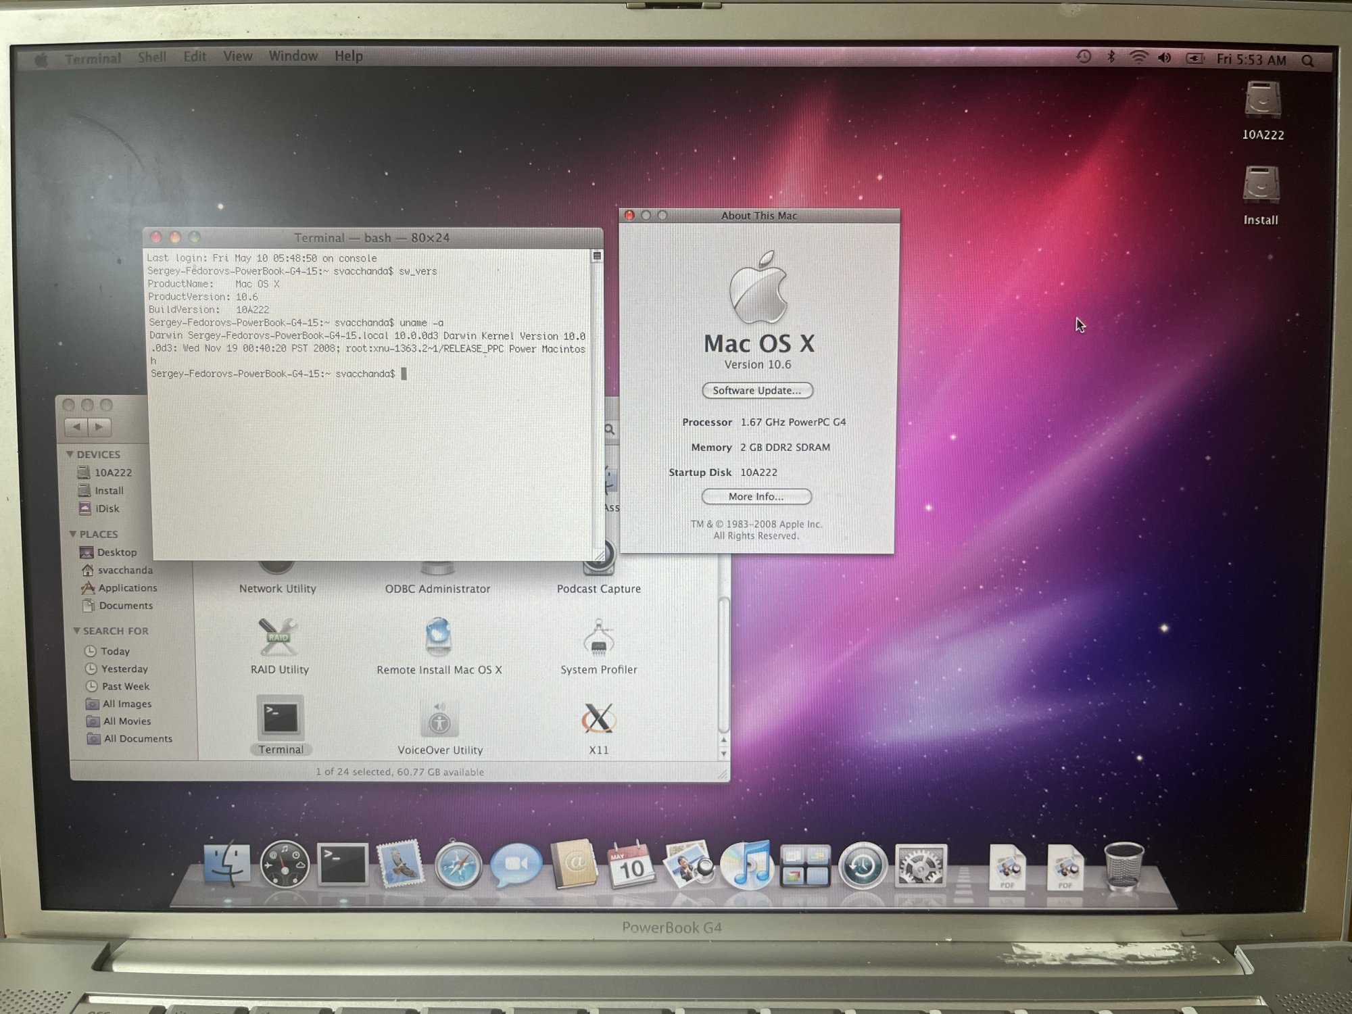Open the volume control in menu bar
The image size is (1352, 1014).
[1164, 59]
